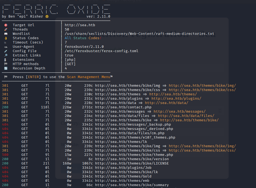Click the 200 status on contact.php row
This screenshot has width=256, height=188.
[x=5, y=107]
